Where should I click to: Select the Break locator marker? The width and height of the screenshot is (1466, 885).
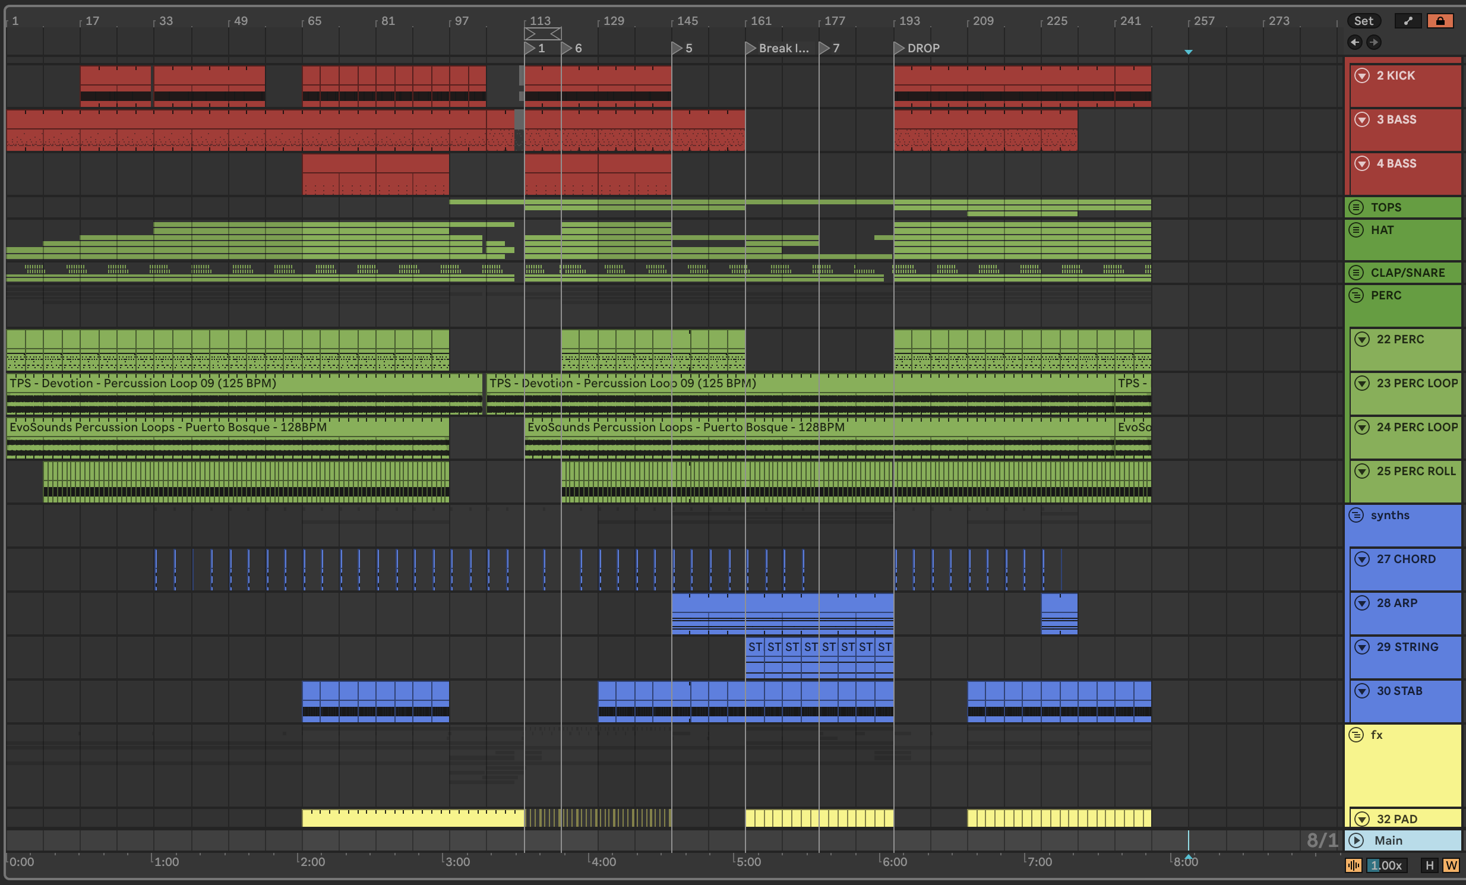click(x=751, y=48)
